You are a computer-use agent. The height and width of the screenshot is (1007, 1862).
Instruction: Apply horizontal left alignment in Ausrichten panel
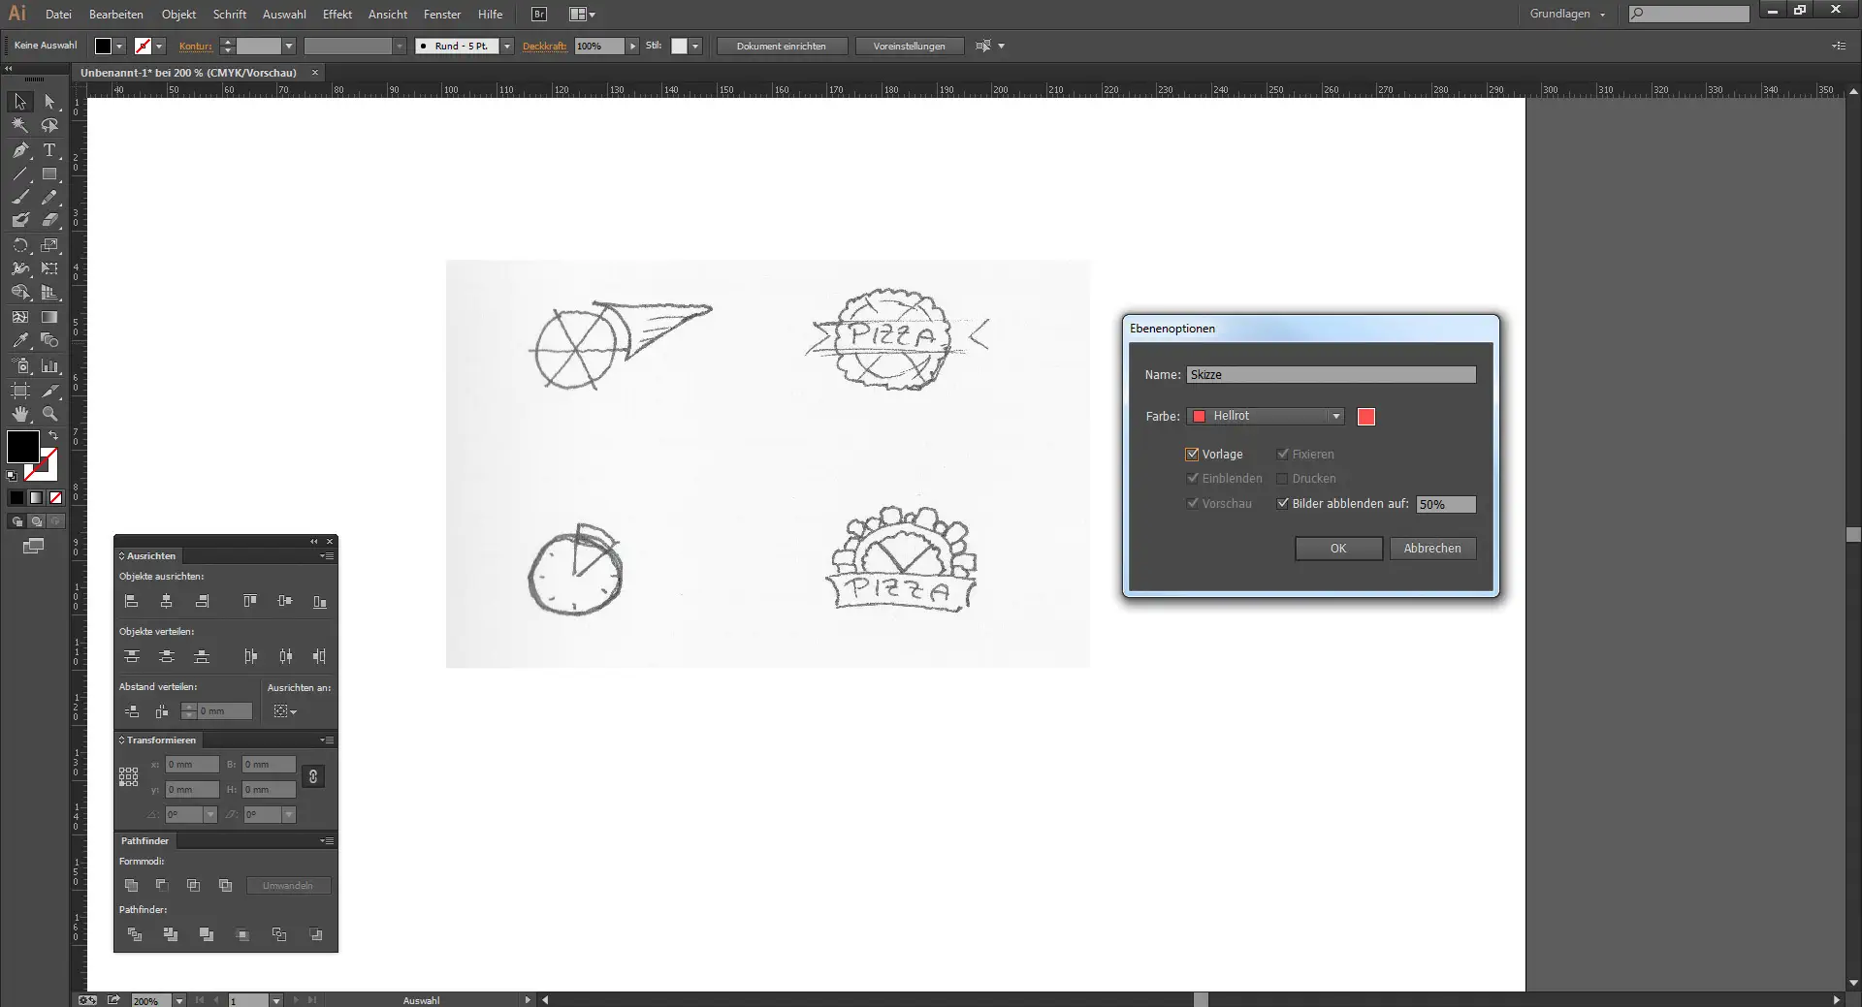click(x=131, y=601)
